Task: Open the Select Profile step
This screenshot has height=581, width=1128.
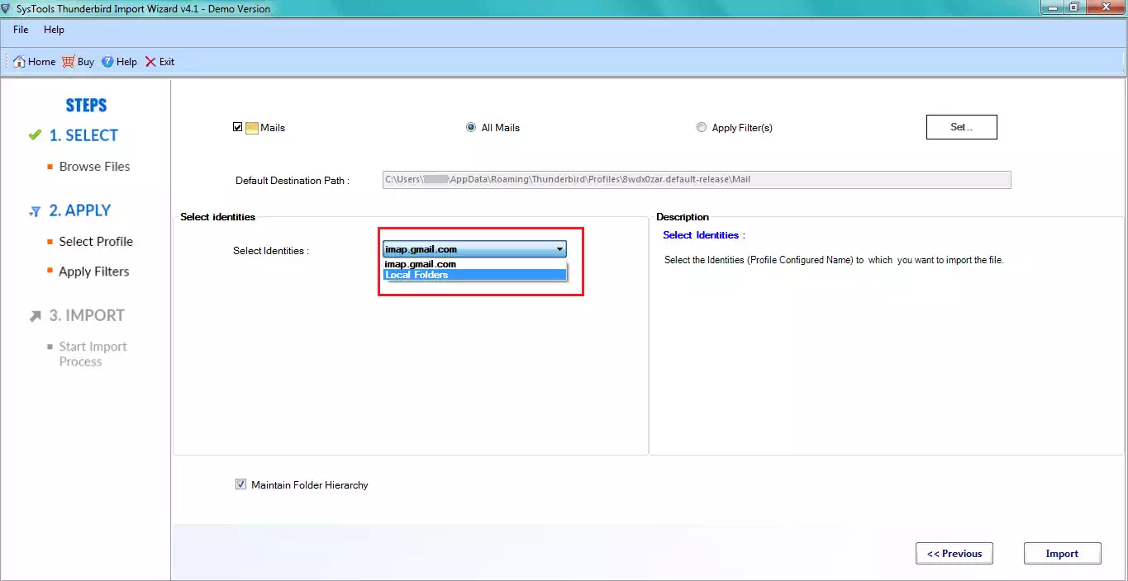Action: [x=96, y=242]
